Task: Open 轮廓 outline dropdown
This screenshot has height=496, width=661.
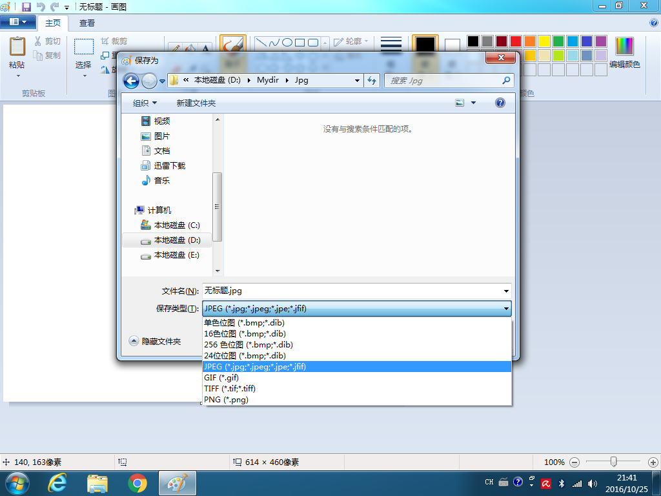Action: tap(352, 41)
